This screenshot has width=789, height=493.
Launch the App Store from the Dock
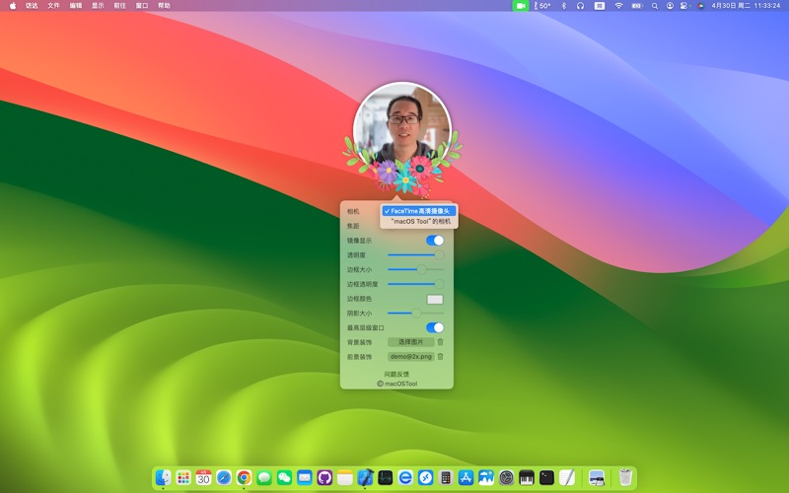point(466,478)
